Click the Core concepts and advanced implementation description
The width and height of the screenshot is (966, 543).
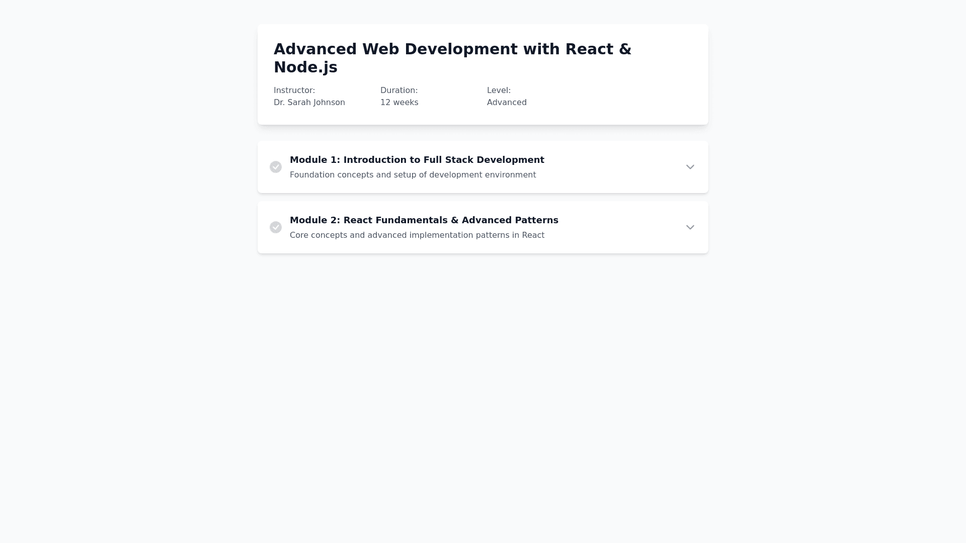[x=417, y=235]
